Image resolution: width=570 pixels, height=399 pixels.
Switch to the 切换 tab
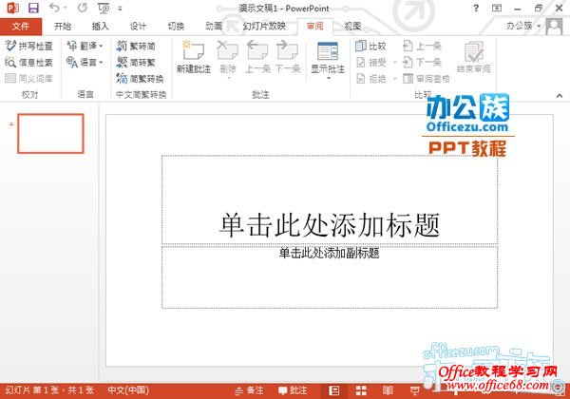[176, 27]
